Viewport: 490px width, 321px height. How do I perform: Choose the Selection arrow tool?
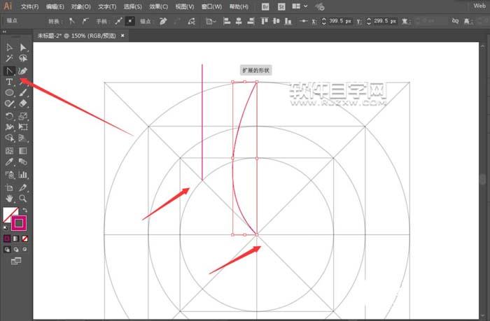tap(10, 48)
